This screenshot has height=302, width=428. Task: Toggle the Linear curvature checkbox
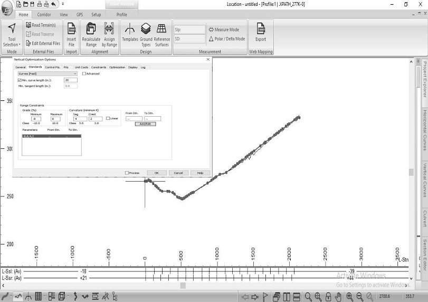coord(108,118)
